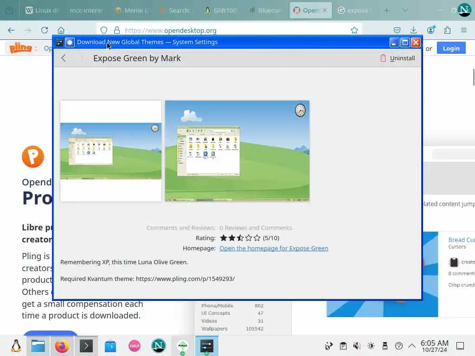Open the file manager from the taskbar
Image resolution: width=475 pixels, height=356 pixels.
38,346
